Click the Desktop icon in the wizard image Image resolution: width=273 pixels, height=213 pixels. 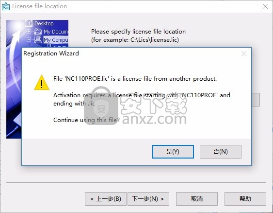coord(29,23)
